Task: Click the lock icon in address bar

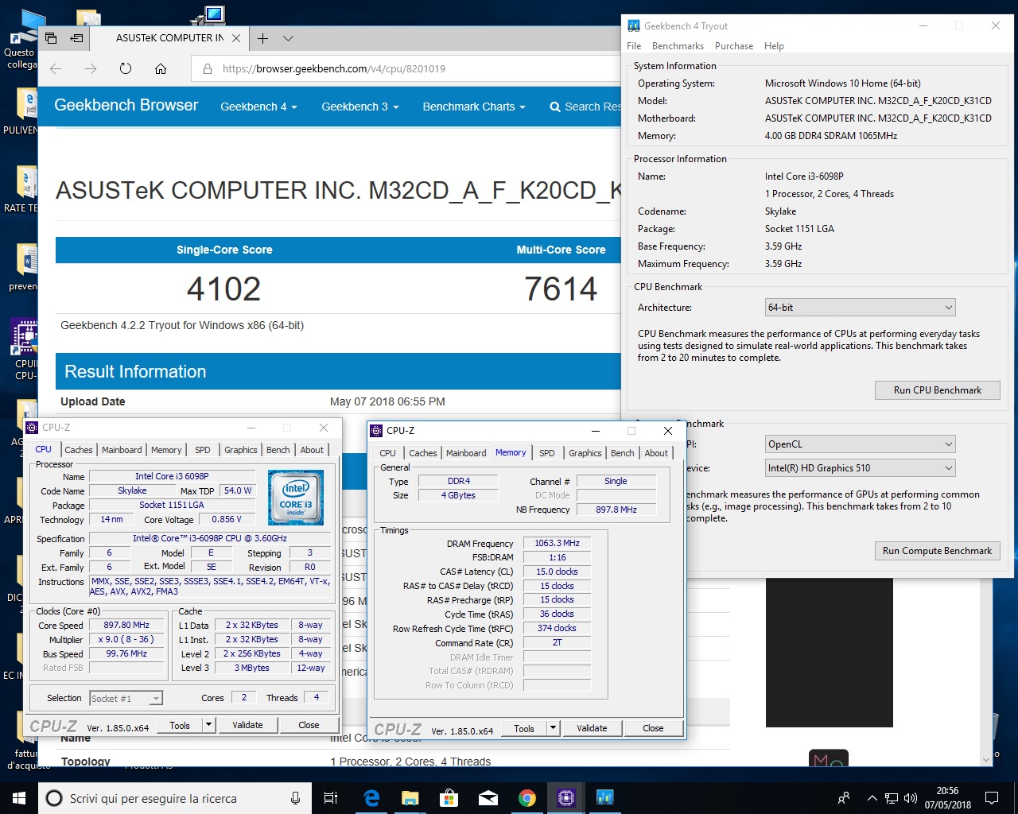Action: [208, 69]
